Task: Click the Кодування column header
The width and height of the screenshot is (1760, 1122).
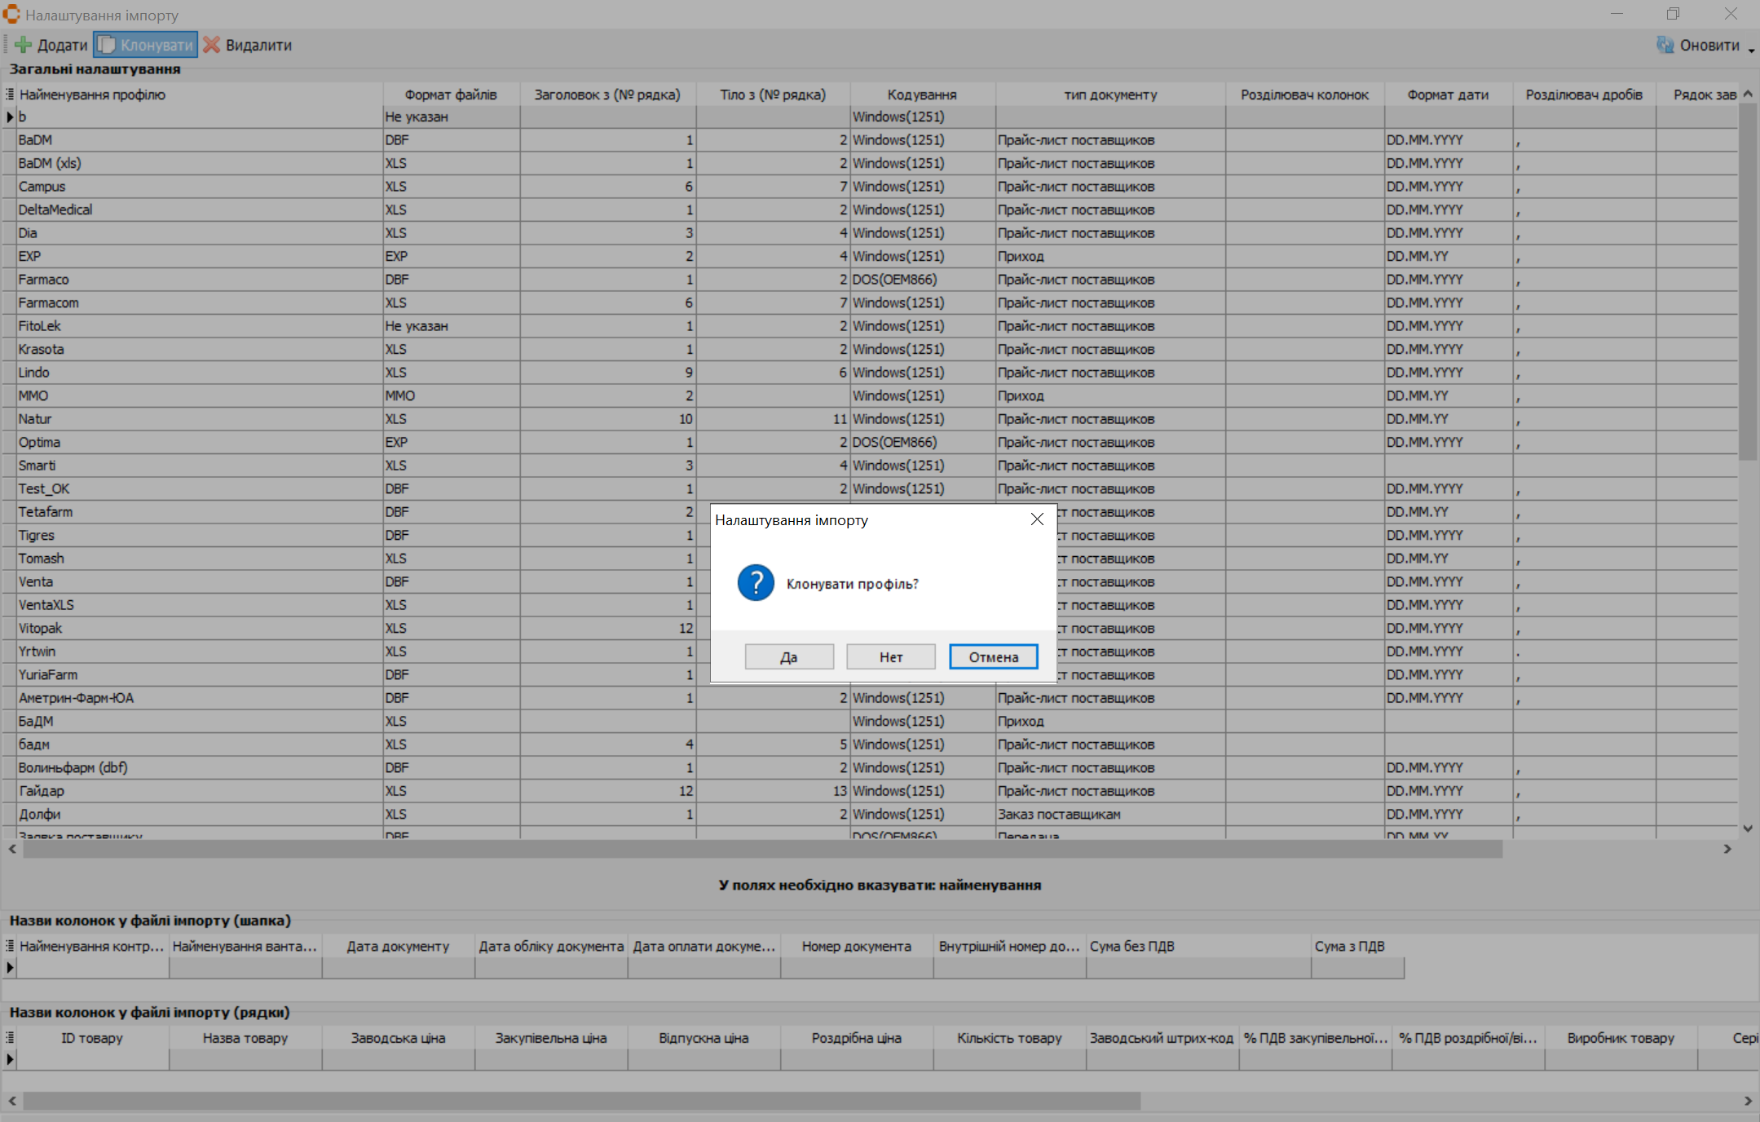Action: (x=921, y=95)
